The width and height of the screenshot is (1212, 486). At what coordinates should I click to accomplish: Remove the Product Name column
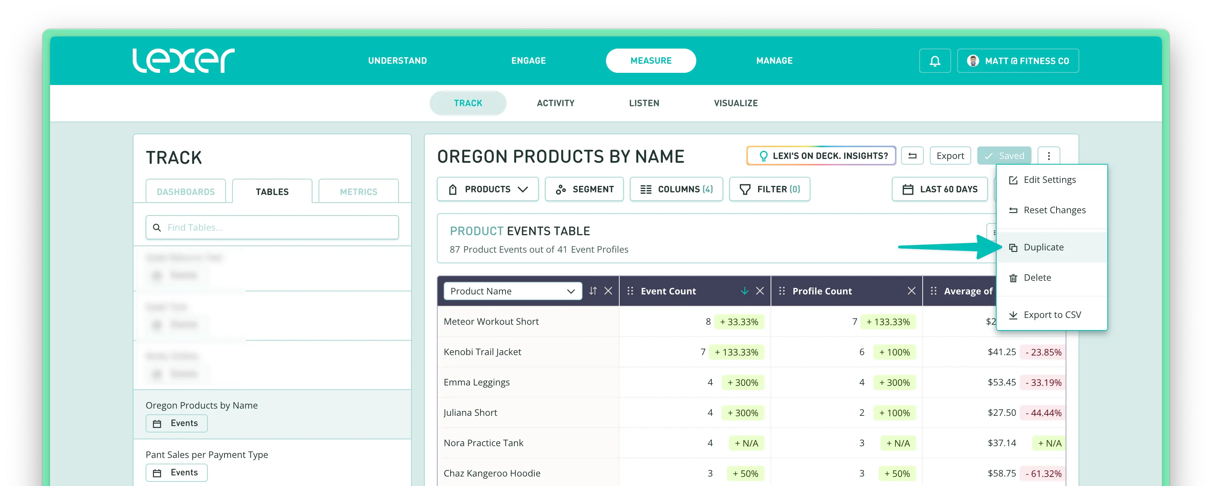point(608,291)
